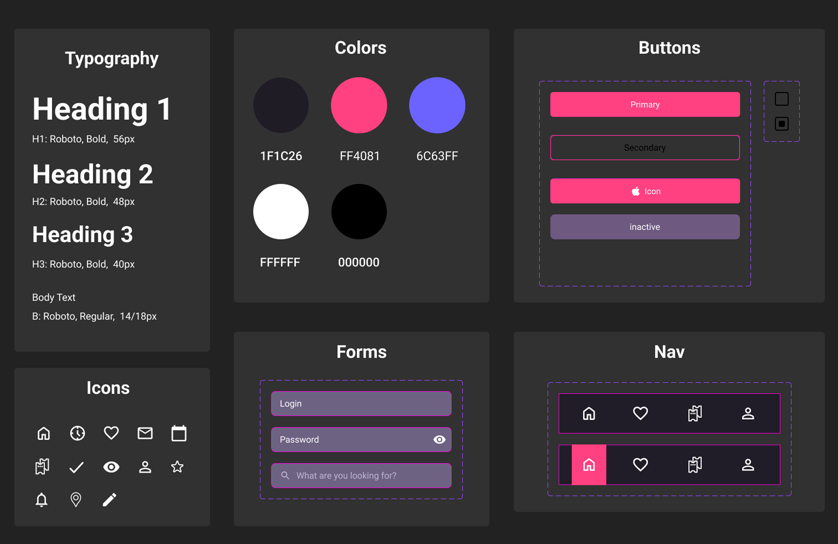This screenshot has width=838, height=544.
Task: Check the empty checkbox in Buttons panel
Action: 781,99
